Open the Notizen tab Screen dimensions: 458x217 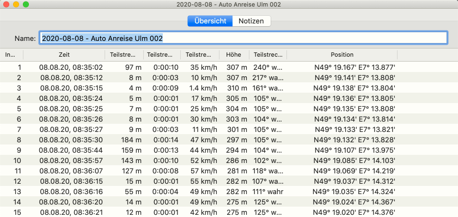tap(252, 21)
